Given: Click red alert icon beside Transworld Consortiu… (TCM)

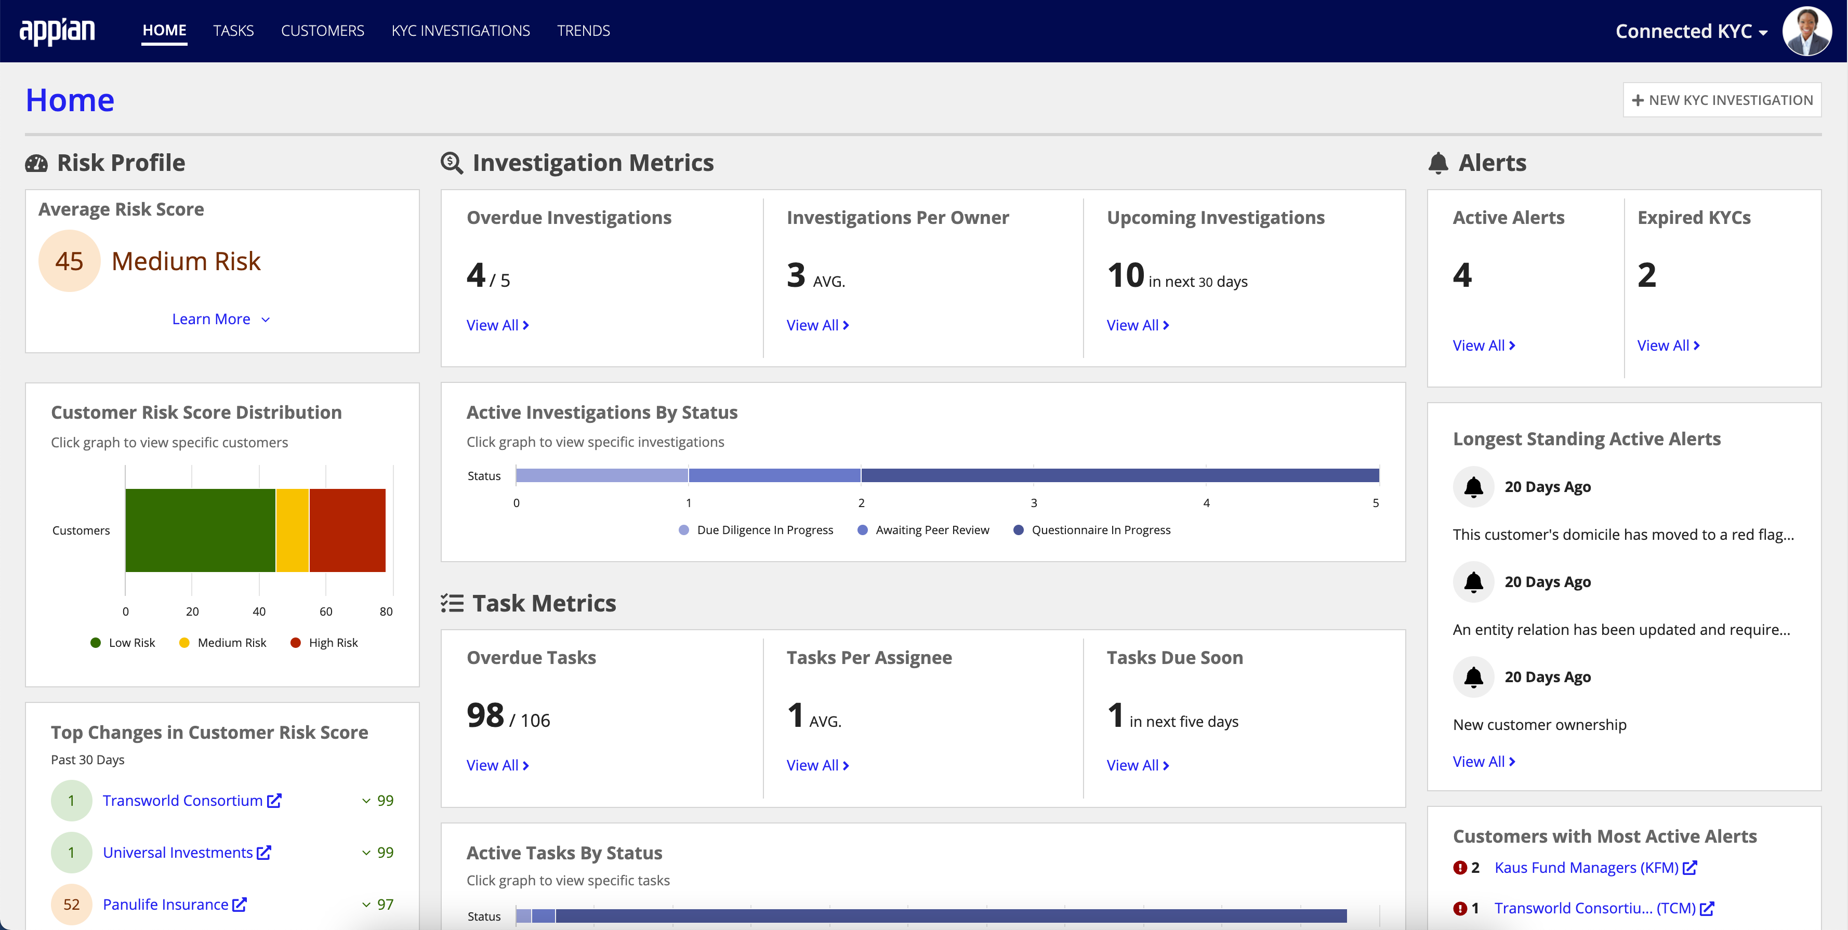Looking at the screenshot, I should (x=1460, y=909).
